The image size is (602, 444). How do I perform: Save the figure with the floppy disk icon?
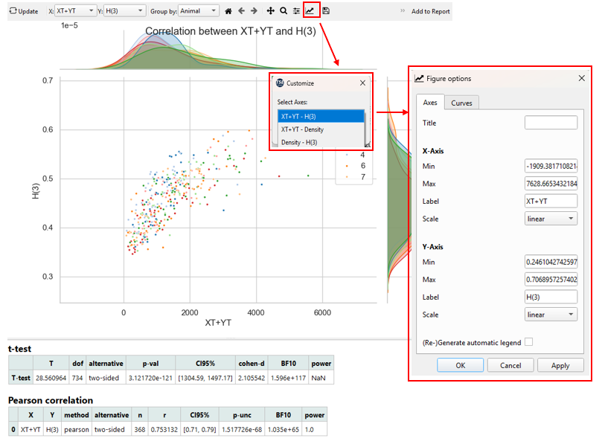click(x=325, y=10)
